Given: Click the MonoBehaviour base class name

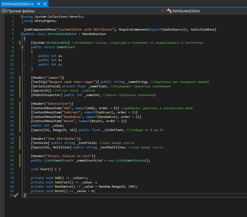Looking at the screenshot, I should (x=94, y=34).
